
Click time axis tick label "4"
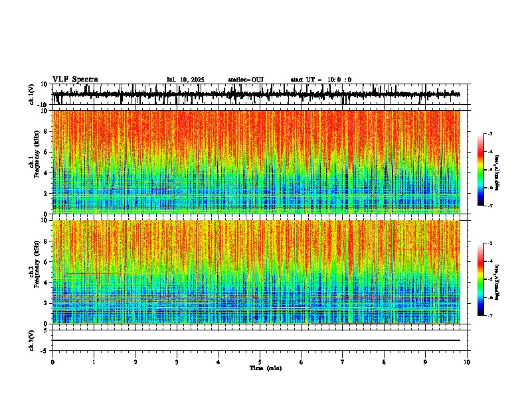click(219, 362)
